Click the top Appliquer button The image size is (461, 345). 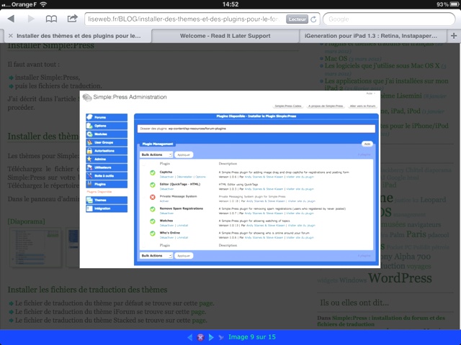184,155
